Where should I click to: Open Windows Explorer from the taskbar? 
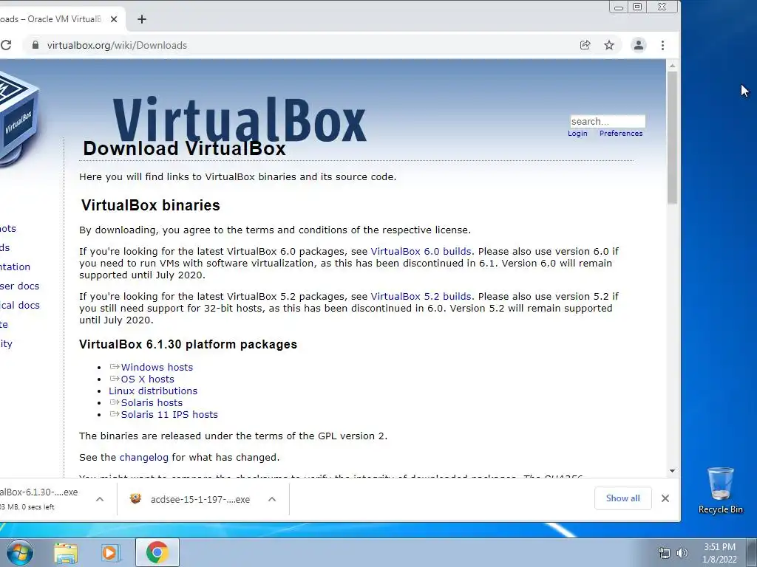click(x=66, y=553)
